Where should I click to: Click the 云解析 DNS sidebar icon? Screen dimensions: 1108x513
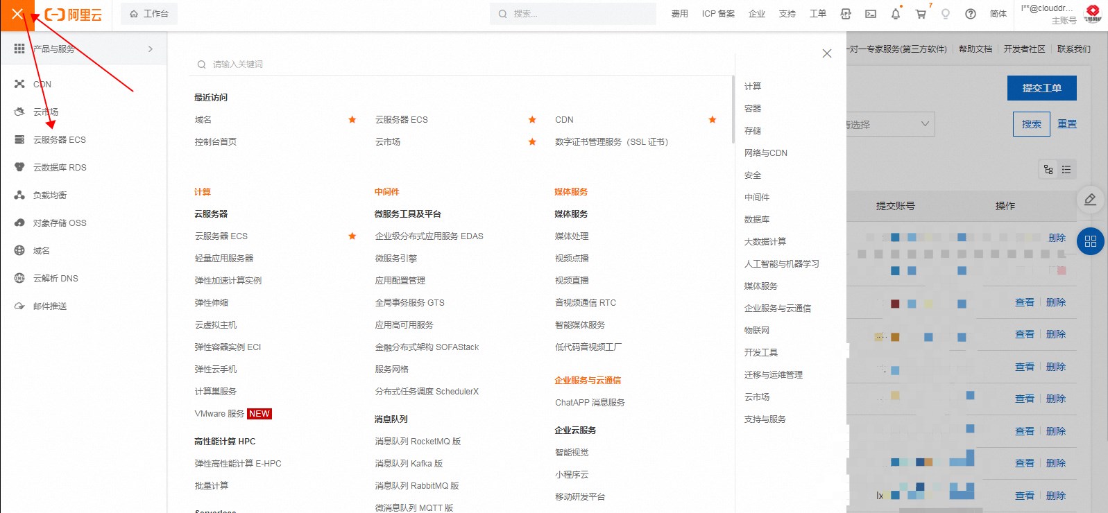[x=19, y=278]
